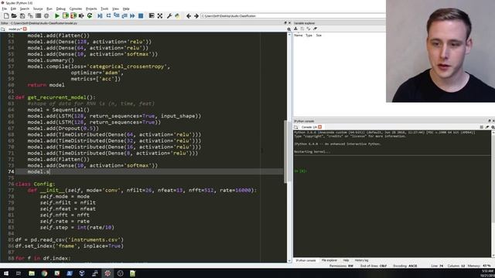The width and height of the screenshot is (495, 278).
Task: Open the Edit menu
Action: (x=13, y=8)
